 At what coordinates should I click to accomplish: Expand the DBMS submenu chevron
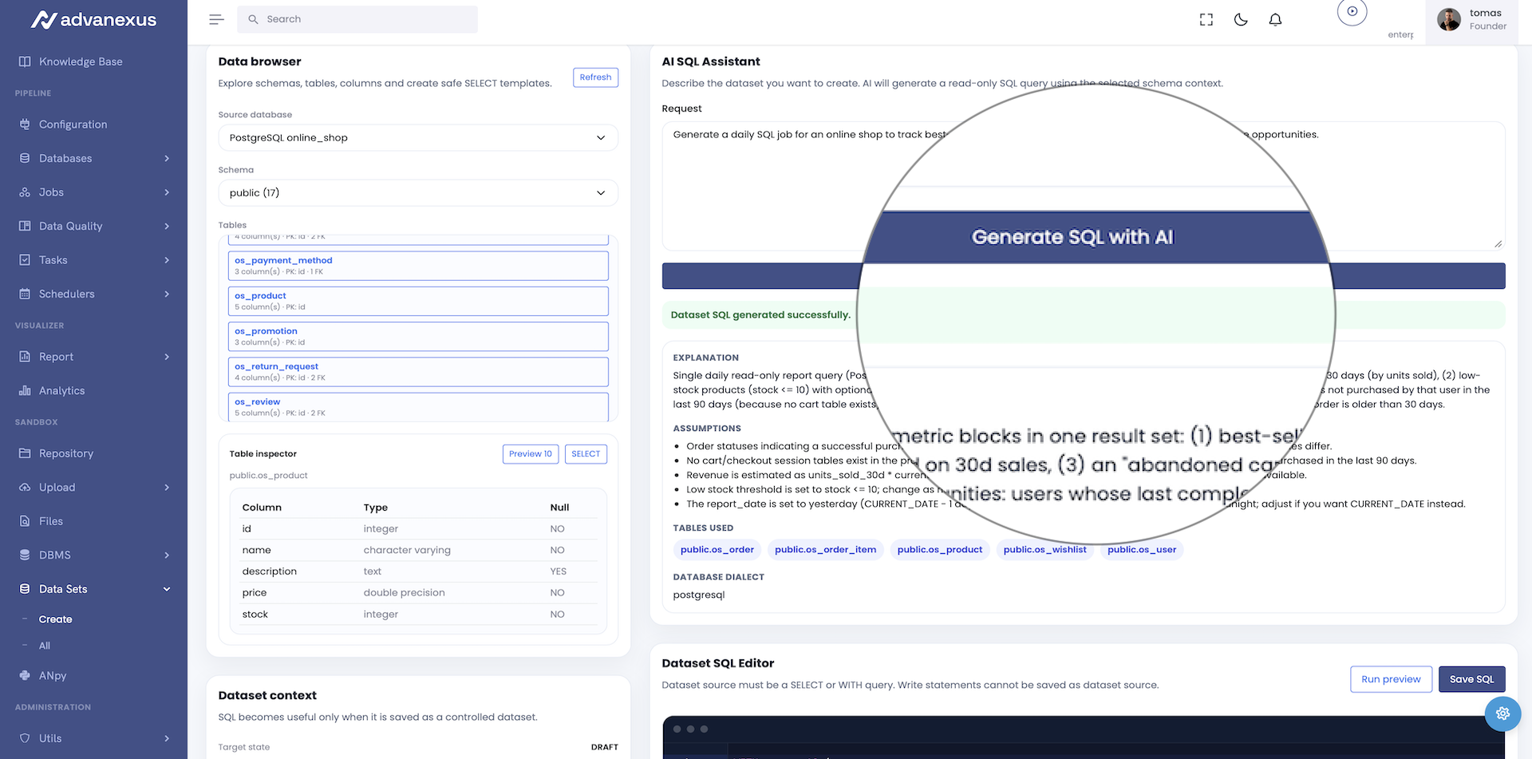coord(167,555)
